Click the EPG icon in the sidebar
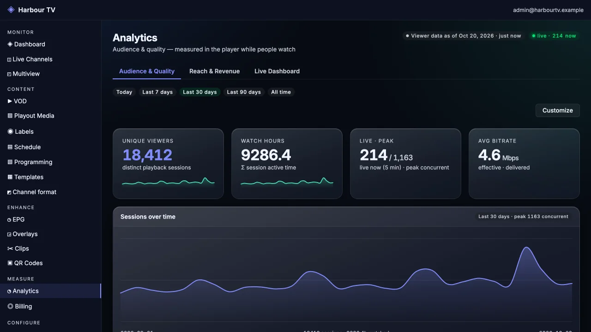The image size is (591, 332). (9, 220)
